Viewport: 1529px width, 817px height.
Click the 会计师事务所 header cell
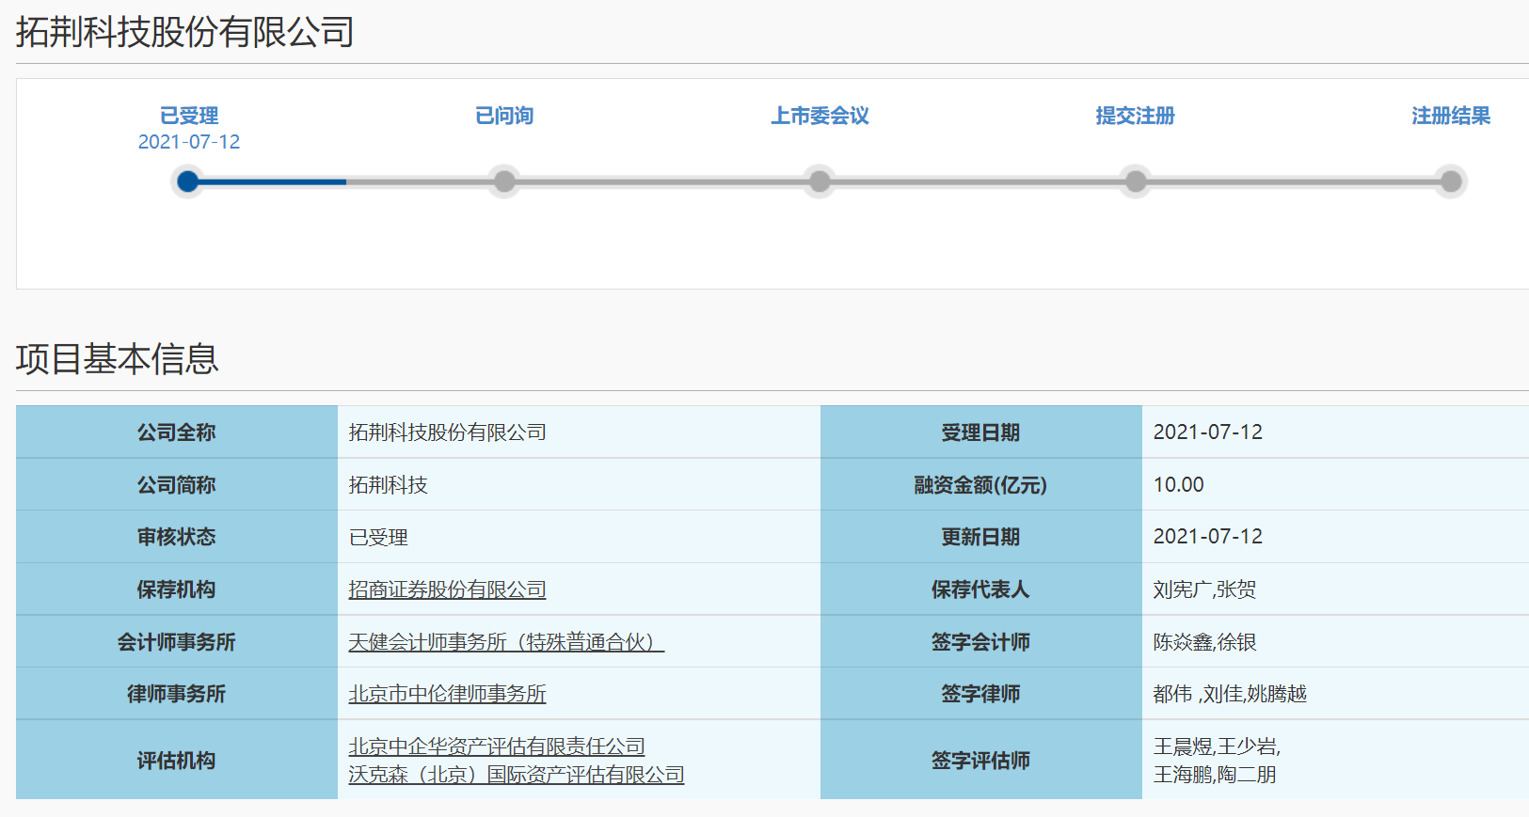click(177, 642)
